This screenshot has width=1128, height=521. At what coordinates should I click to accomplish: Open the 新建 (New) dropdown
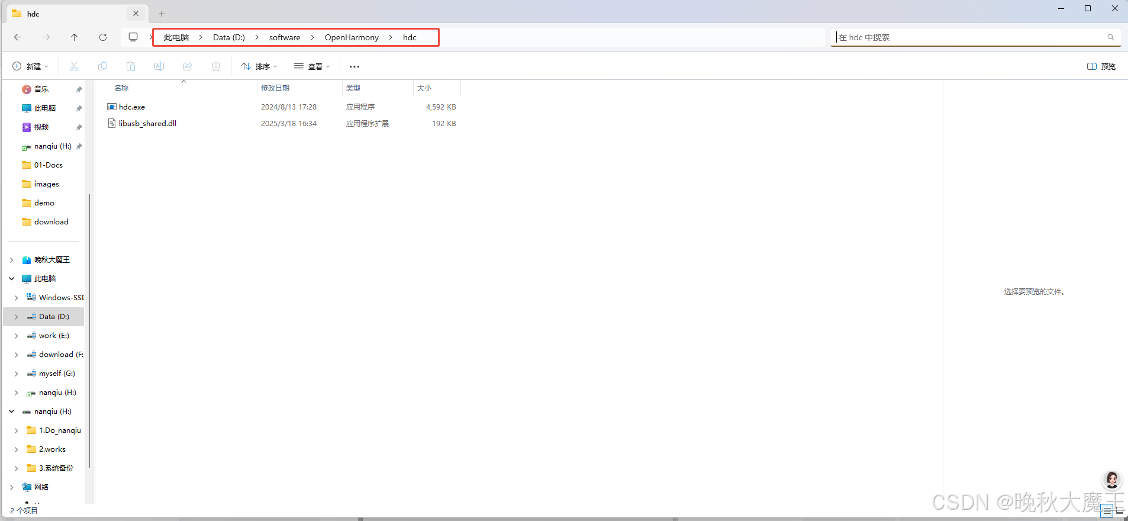(x=31, y=66)
